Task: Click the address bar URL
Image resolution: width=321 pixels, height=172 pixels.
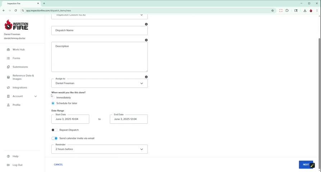Action: click(48, 11)
